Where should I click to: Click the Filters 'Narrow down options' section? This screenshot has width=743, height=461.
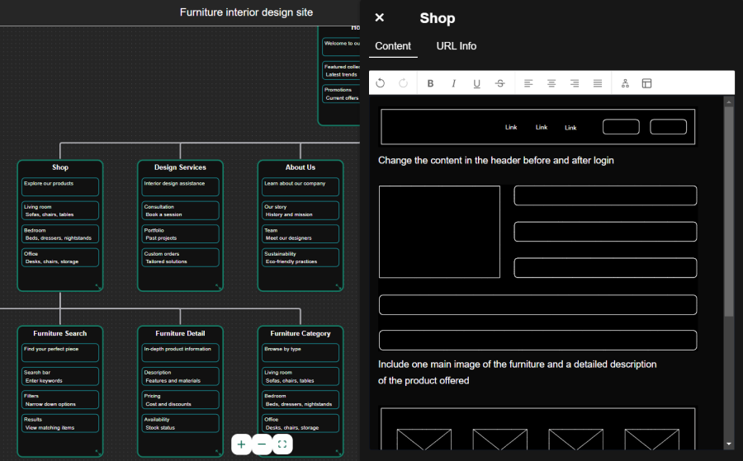pos(60,400)
